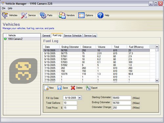Click the Export spreadsheet icon
164x123 pixels.
click(x=88, y=88)
